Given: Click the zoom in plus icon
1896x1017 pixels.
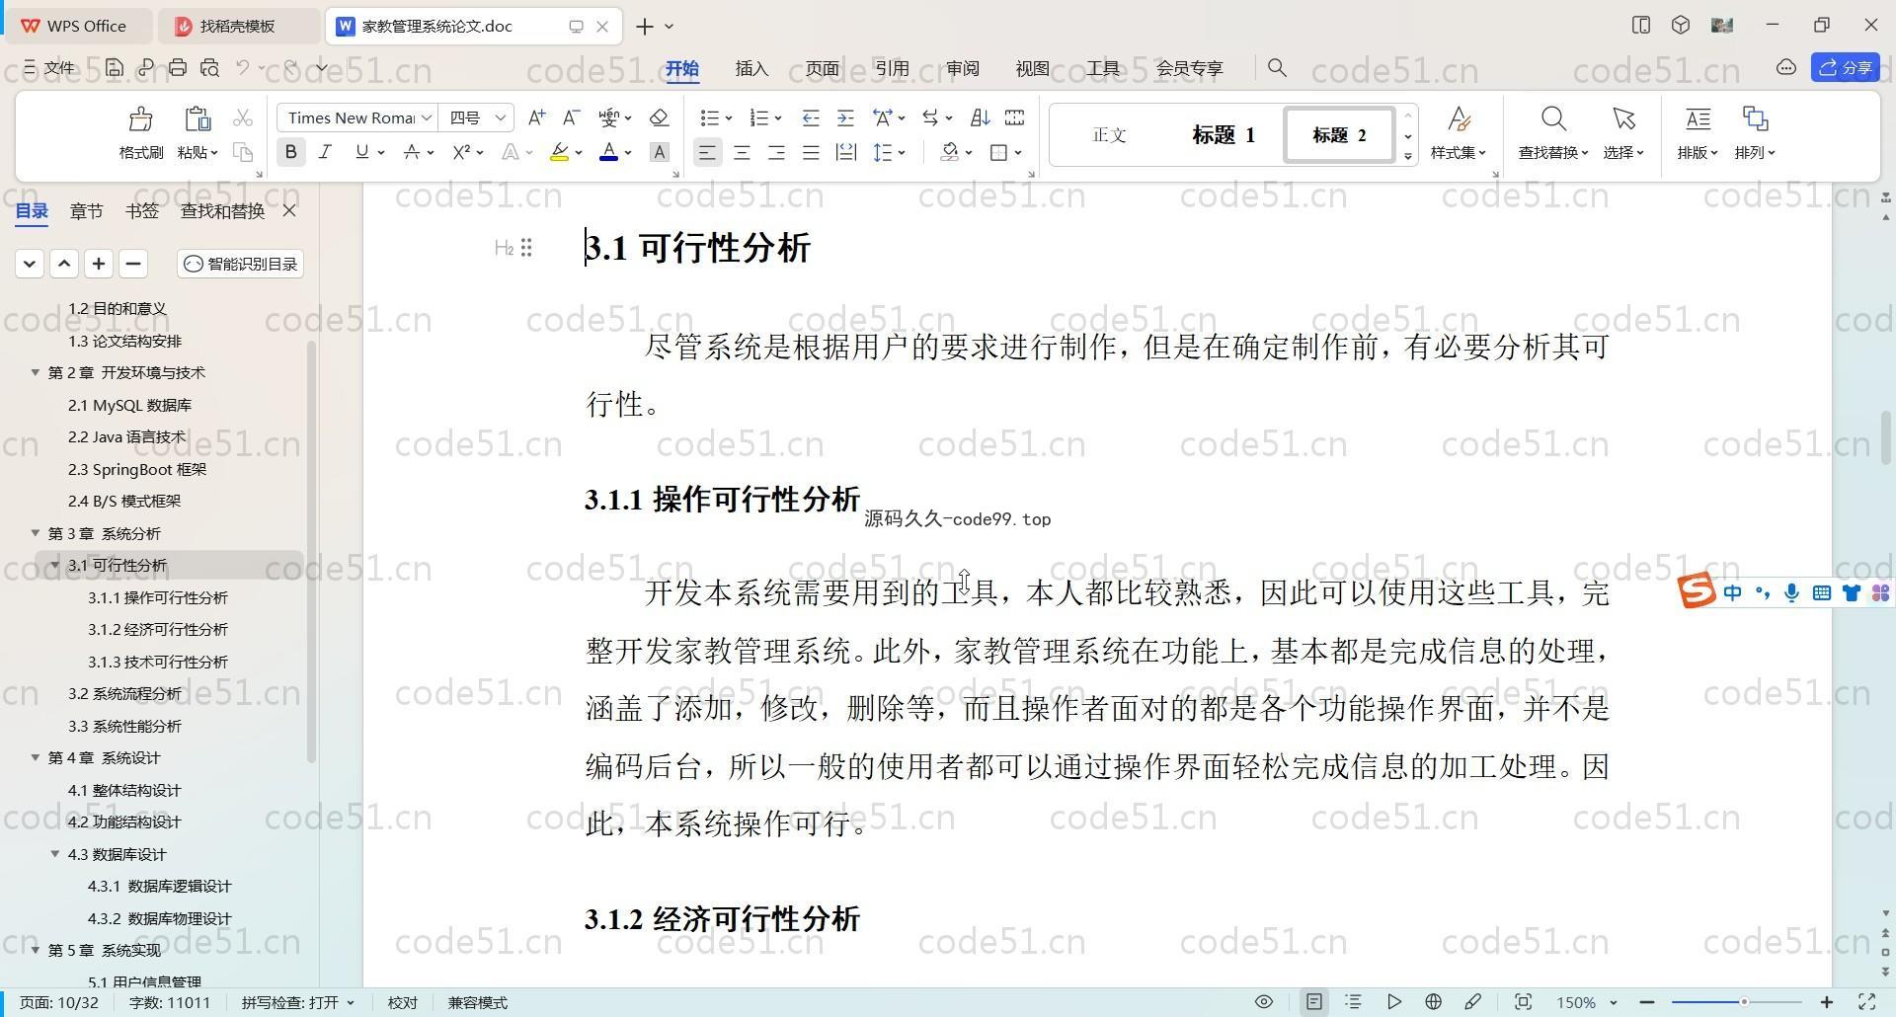Looking at the screenshot, I should click(x=1827, y=1002).
